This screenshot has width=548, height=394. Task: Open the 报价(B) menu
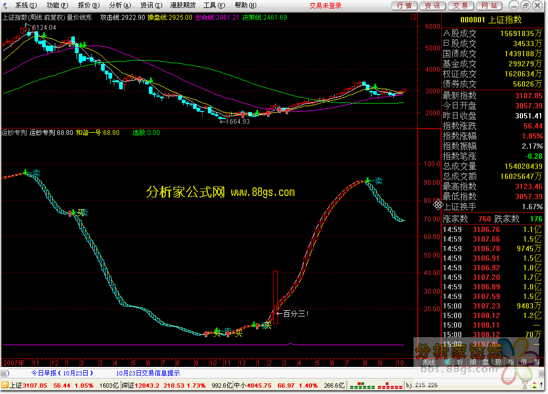tap(89, 5)
